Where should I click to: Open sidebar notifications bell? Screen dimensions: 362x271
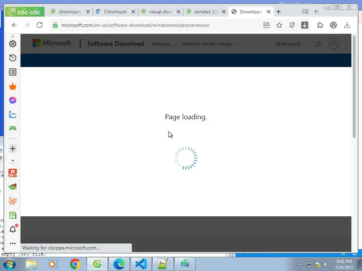pyautogui.click(x=13, y=229)
